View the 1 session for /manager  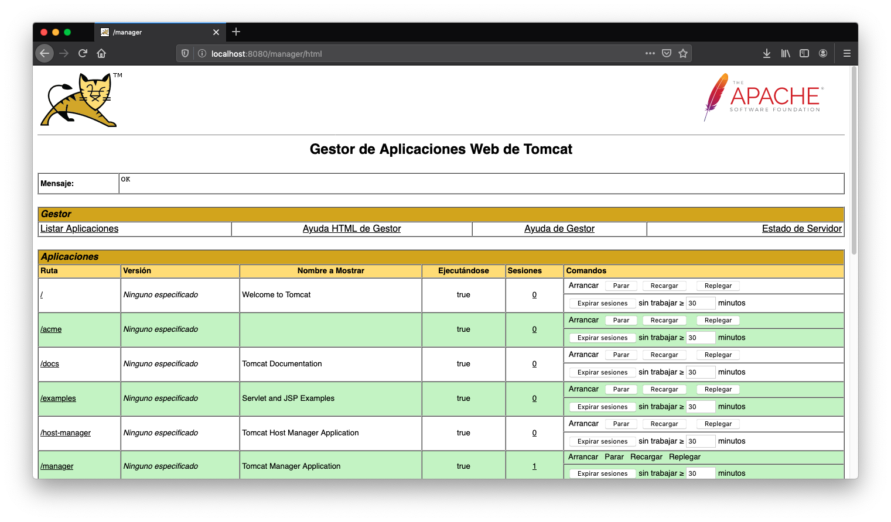coord(534,466)
